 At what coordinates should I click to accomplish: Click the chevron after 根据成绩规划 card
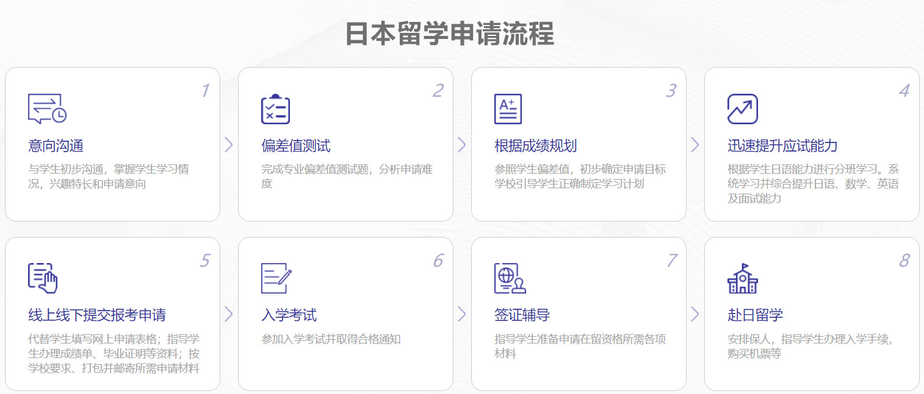pyautogui.click(x=695, y=144)
